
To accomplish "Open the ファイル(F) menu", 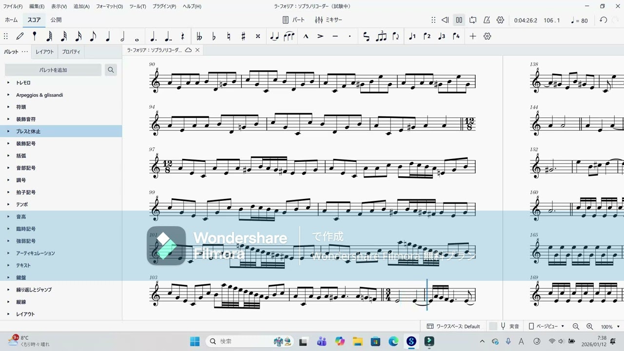I will (x=13, y=6).
